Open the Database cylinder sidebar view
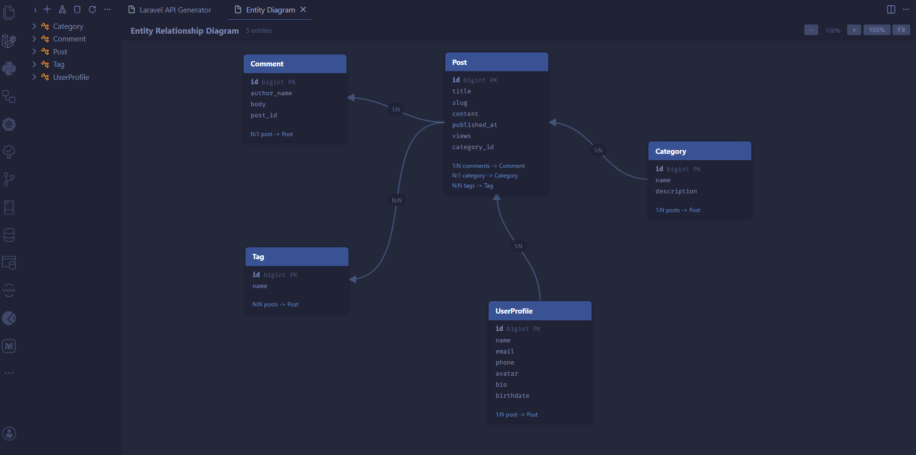Screen dimensions: 916x455 9,235
